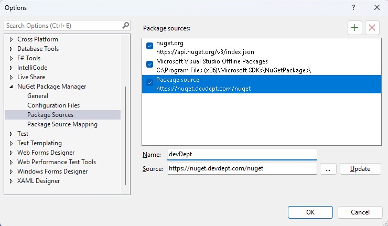
Task: Toggle Microsoft Visual Studio Offline Packages checkbox
Action: pos(150,65)
